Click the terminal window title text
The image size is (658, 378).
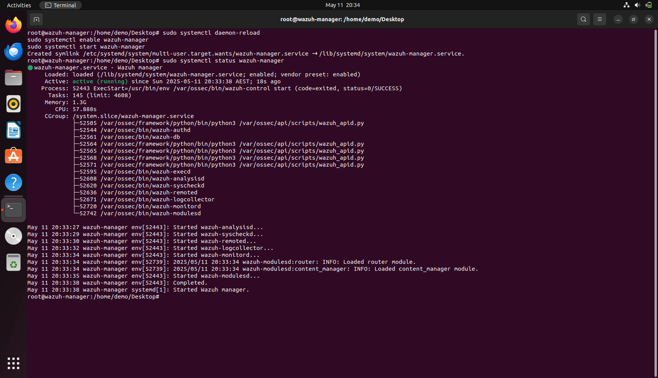[x=342, y=19]
